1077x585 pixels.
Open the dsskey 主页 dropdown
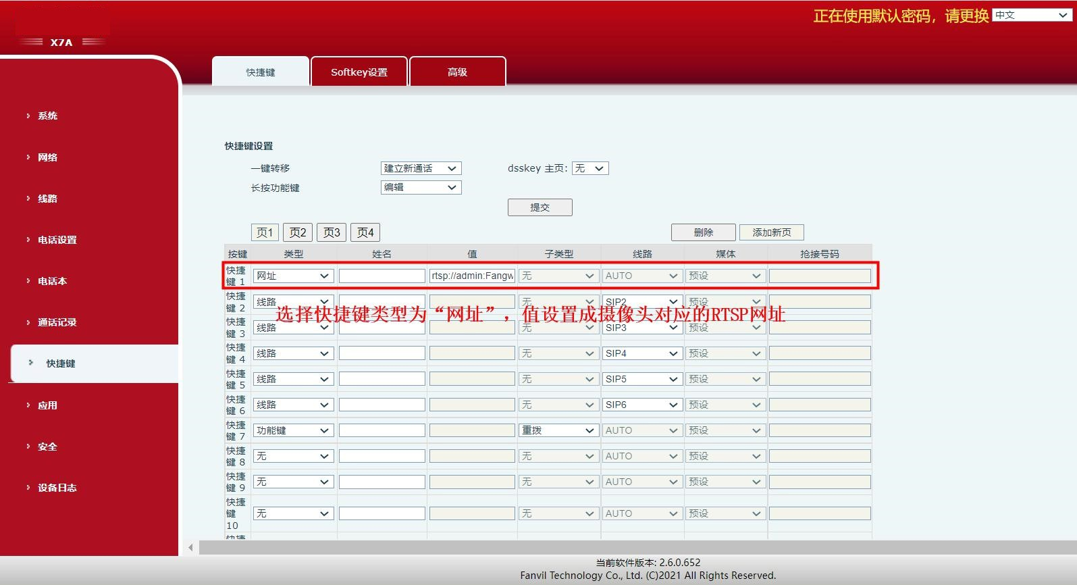(590, 168)
